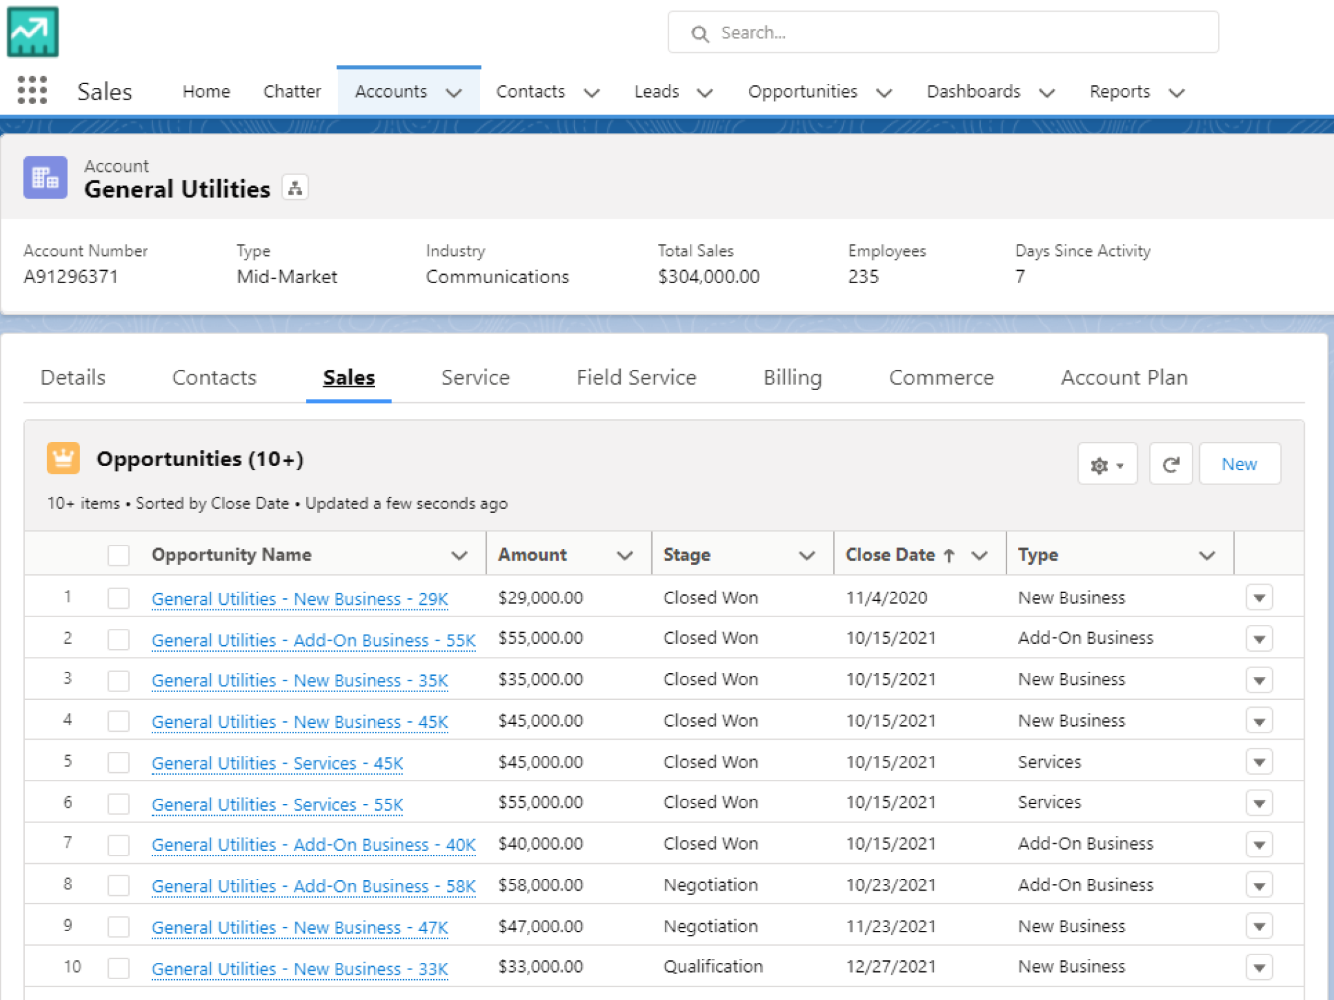Sort by the Close Date column header
The image size is (1334, 1000).
tap(890, 555)
